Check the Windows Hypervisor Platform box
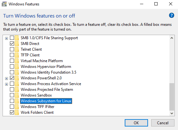Viewport: 178px width, 130px height. 12,67
